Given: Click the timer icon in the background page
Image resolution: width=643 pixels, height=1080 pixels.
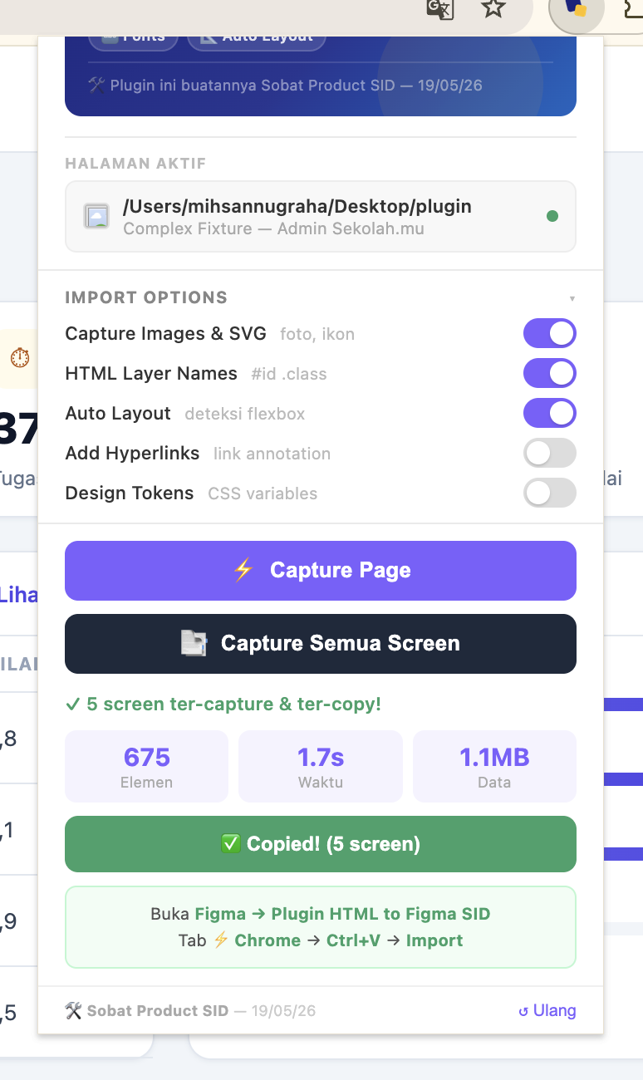Looking at the screenshot, I should (20, 358).
